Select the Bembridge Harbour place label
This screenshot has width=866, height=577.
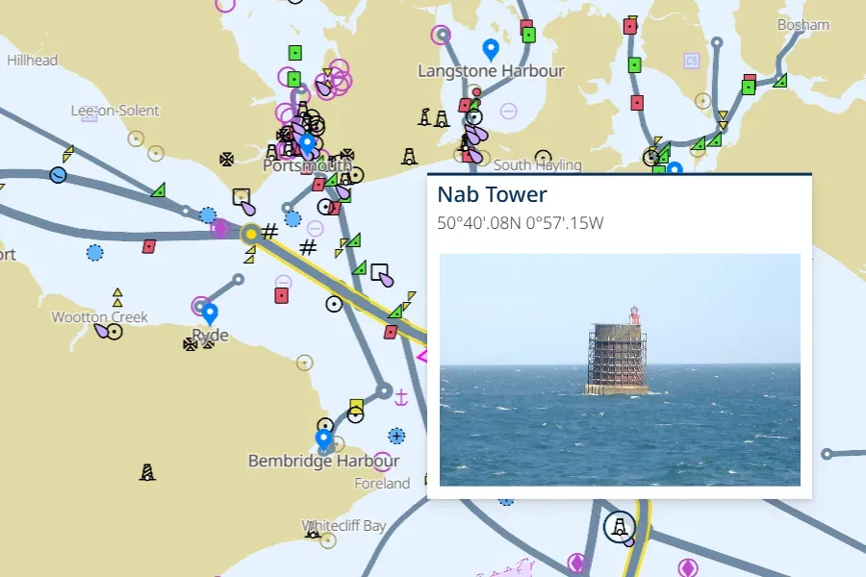(x=323, y=461)
